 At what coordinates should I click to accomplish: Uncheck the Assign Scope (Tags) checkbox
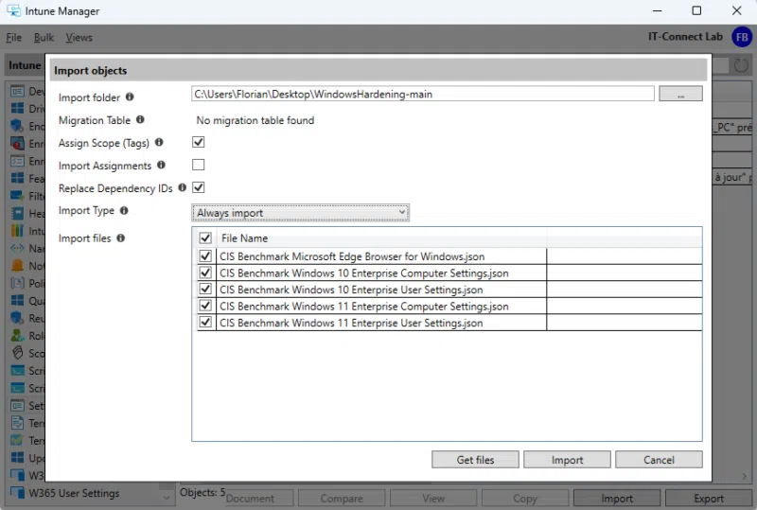coord(199,142)
